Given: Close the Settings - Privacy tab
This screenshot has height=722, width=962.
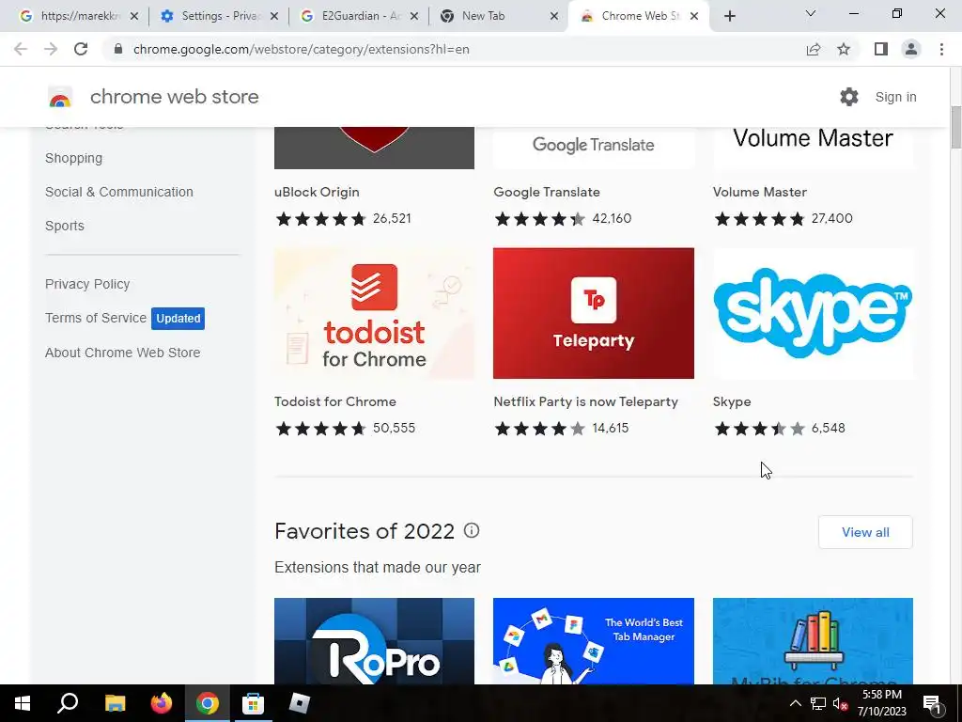Looking at the screenshot, I should pos(274,17).
